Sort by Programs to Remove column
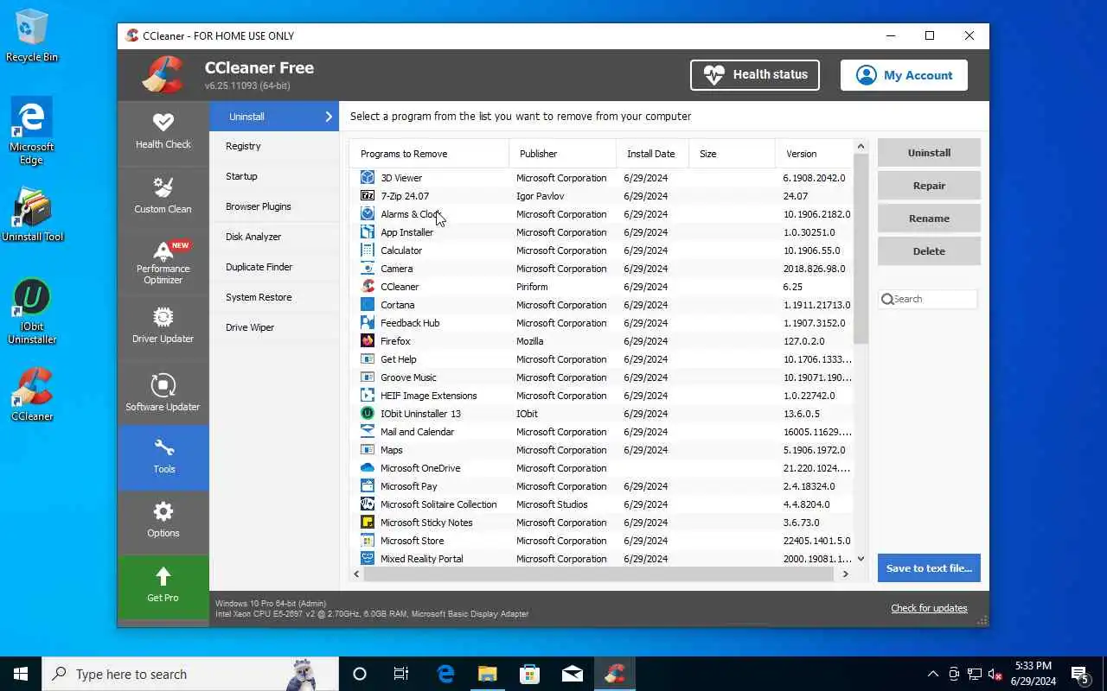The width and height of the screenshot is (1107, 691). [x=429, y=154]
